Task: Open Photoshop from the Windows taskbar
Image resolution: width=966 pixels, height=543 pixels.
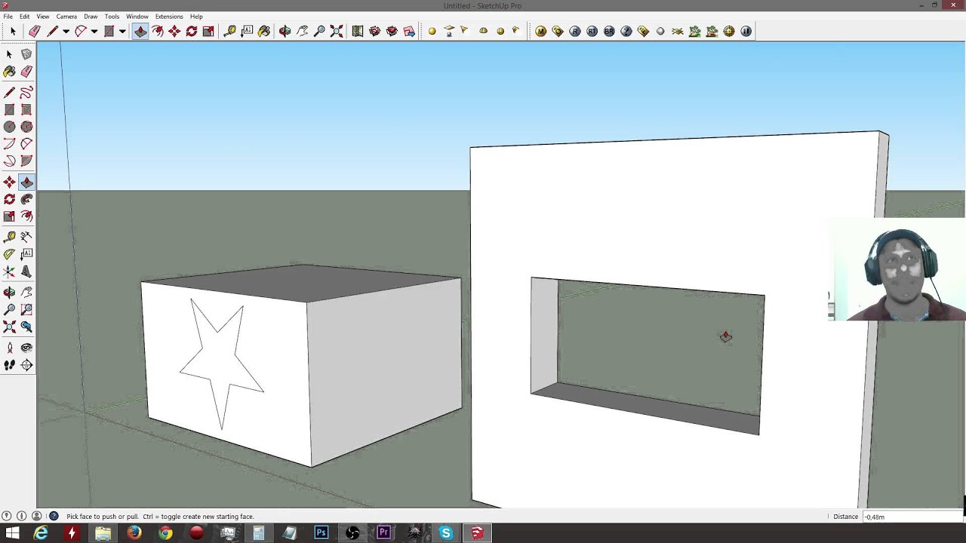Action: click(x=321, y=533)
